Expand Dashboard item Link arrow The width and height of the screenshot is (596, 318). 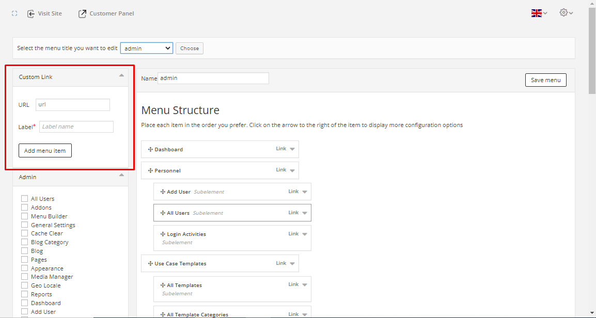click(x=292, y=149)
